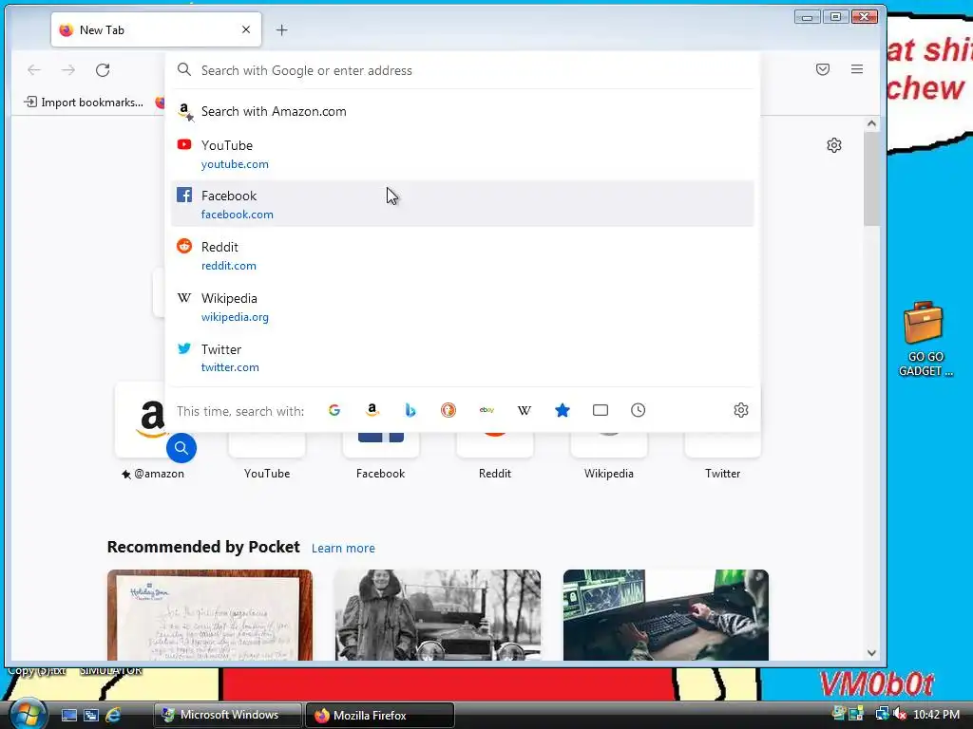Open new tab personalize gear icon
Screen dimensions: 973x729
pyautogui.click(x=834, y=145)
